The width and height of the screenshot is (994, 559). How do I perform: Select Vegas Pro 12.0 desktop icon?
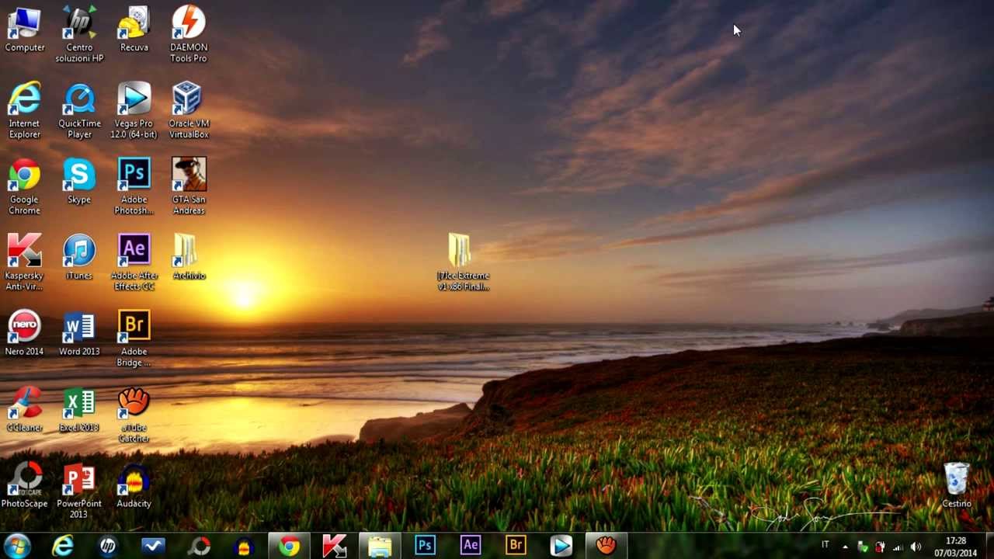tap(134, 111)
